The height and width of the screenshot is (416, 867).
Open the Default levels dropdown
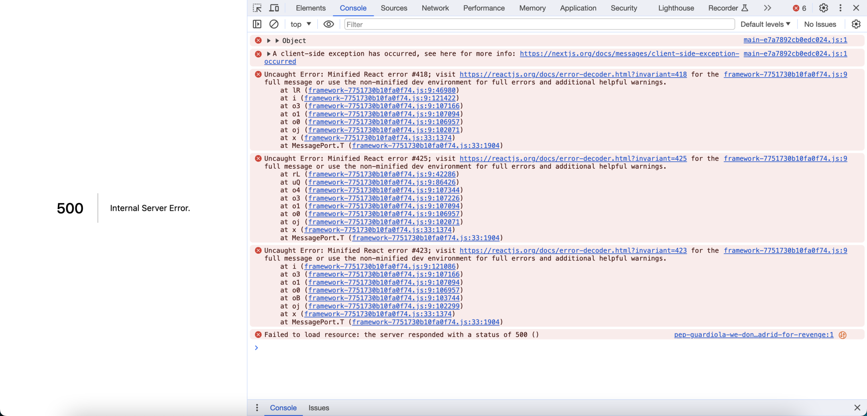(764, 24)
